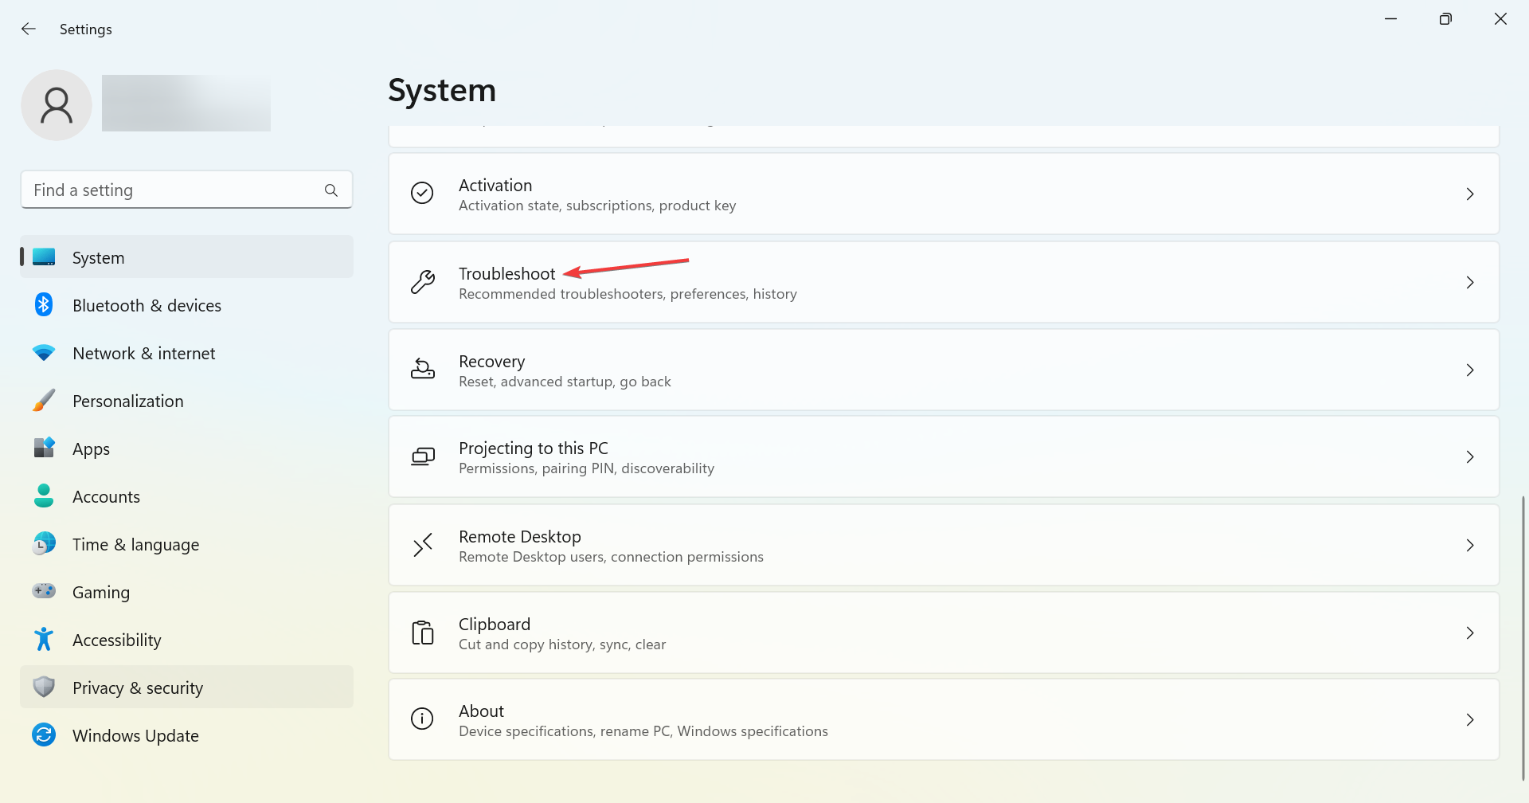The width and height of the screenshot is (1529, 803).
Task: Expand the Activation row chevron
Action: [x=1469, y=194]
